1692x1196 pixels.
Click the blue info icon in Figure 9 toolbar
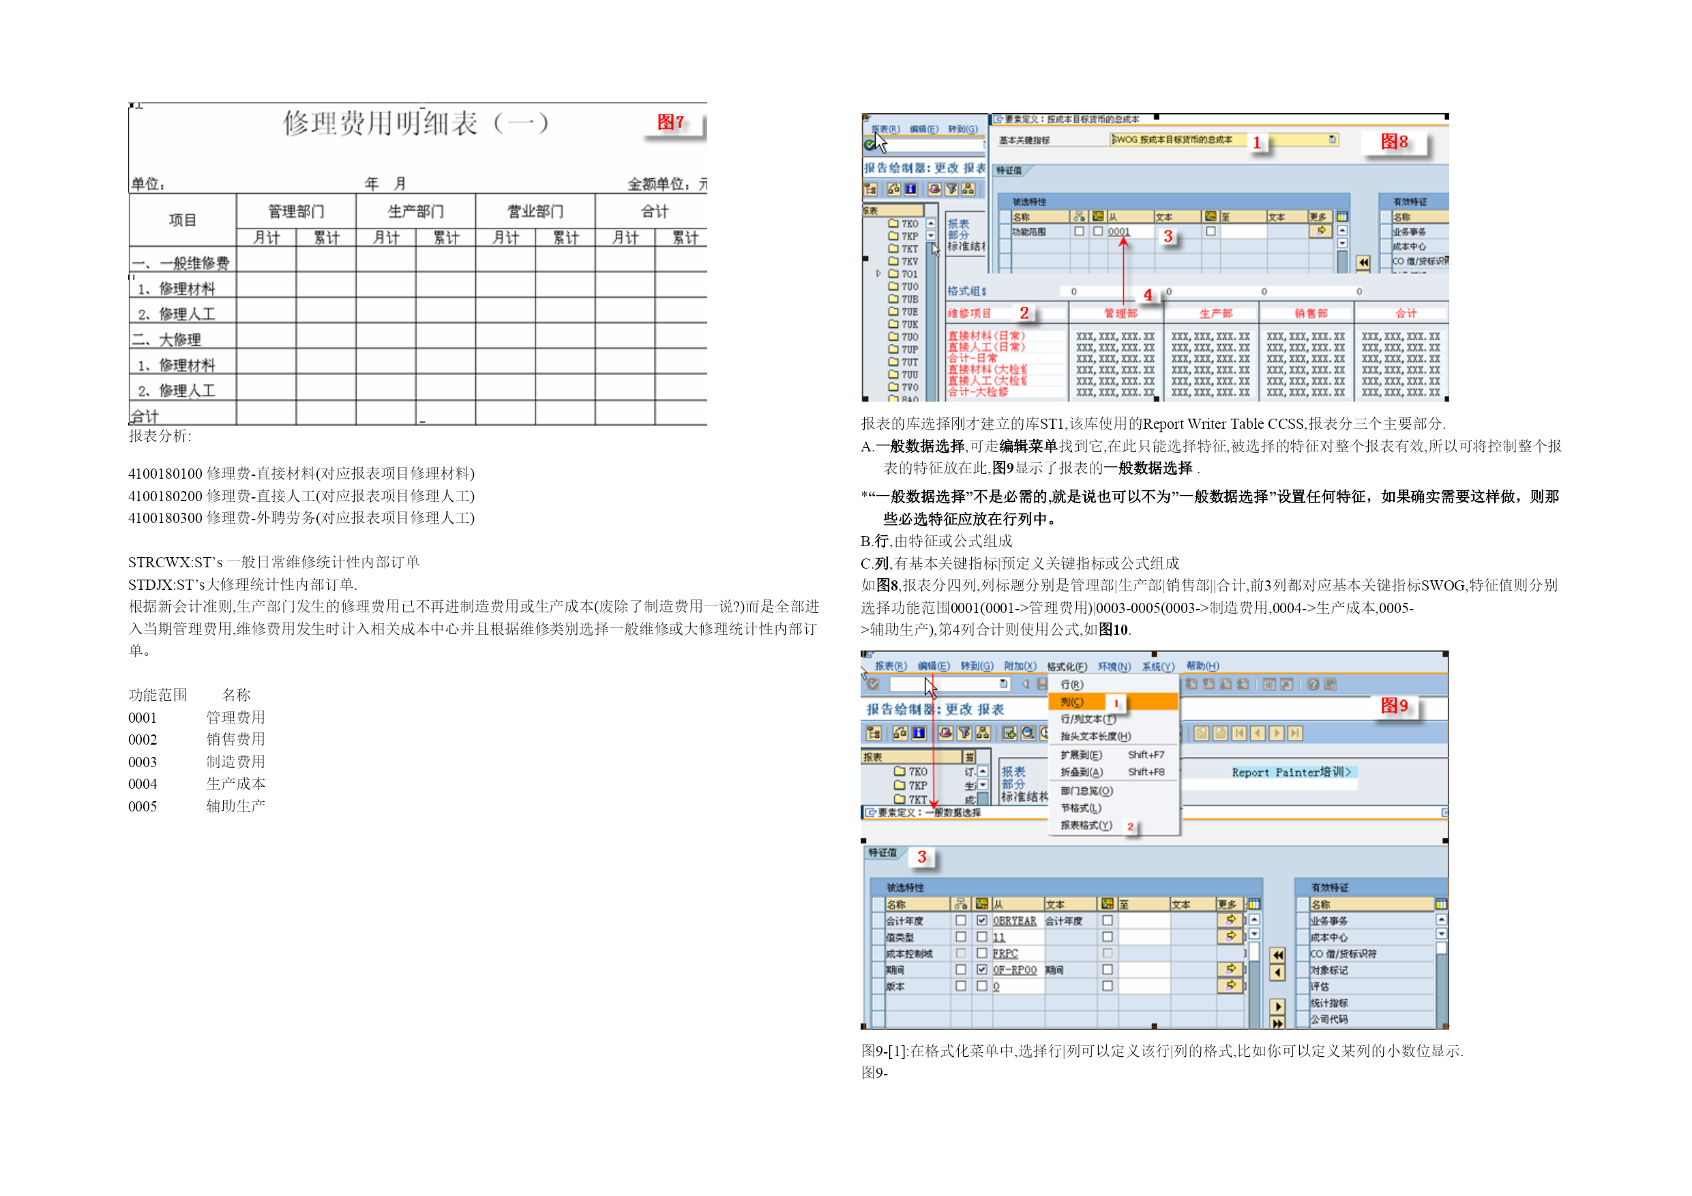pyautogui.click(x=919, y=733)
